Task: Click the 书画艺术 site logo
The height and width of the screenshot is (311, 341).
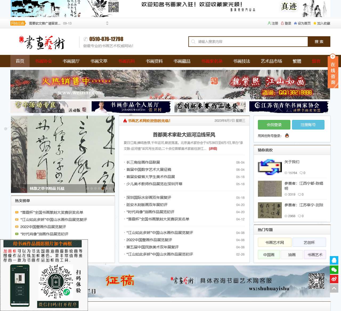Action: point(42,42)
